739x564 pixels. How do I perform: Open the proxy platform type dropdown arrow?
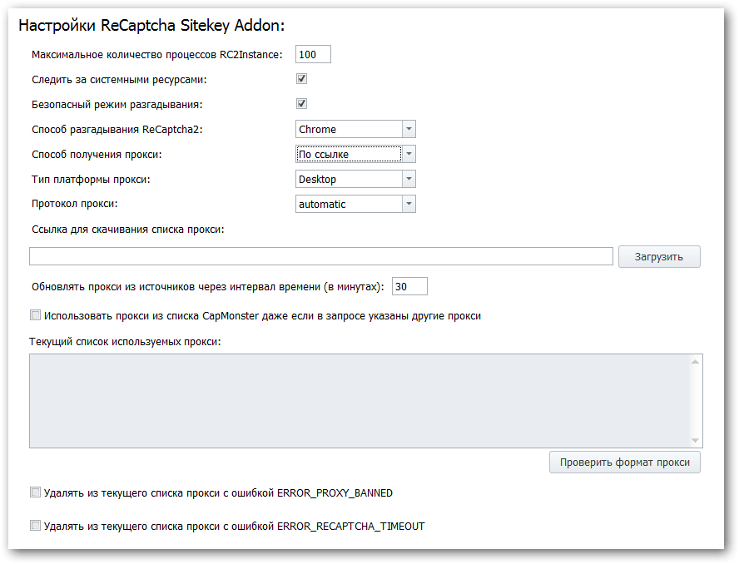coord(409,179)
